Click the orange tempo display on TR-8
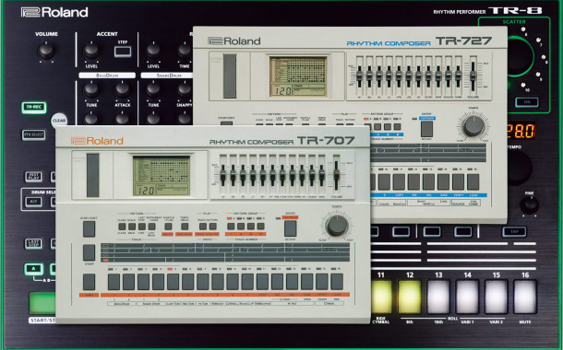This screenshot has width=563, height=350. tap(521, 131)
